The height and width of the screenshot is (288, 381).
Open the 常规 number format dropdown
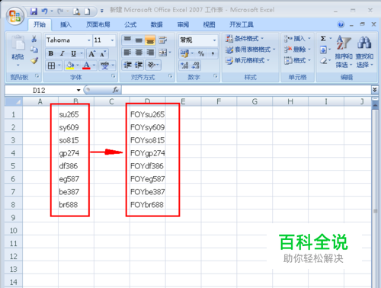coord(214,40)
